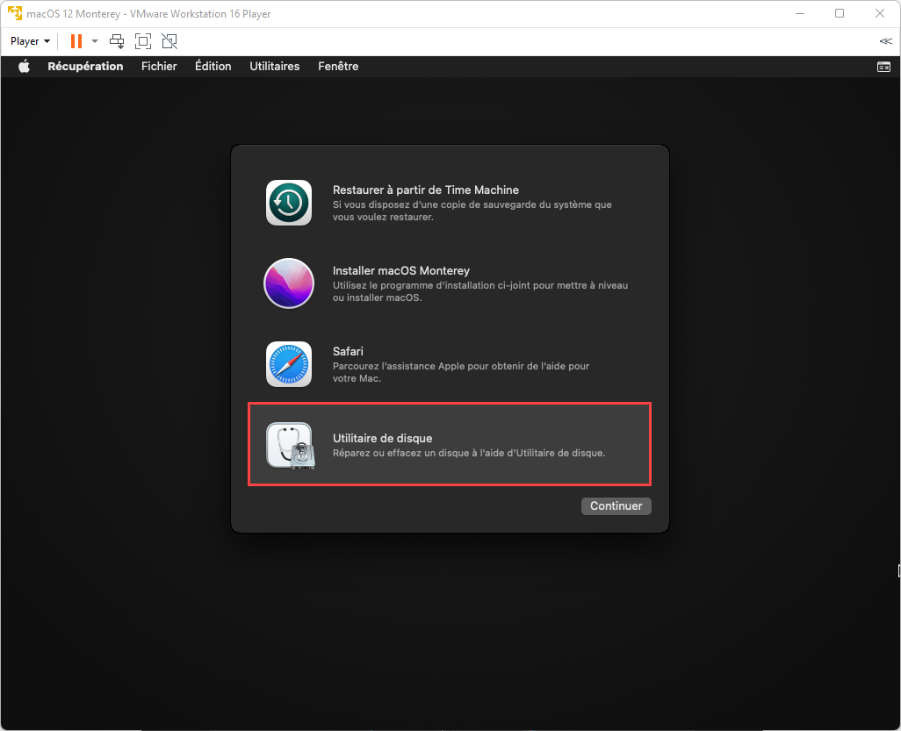
Task: Enter full screen mode in VMware
Action: 143,41
